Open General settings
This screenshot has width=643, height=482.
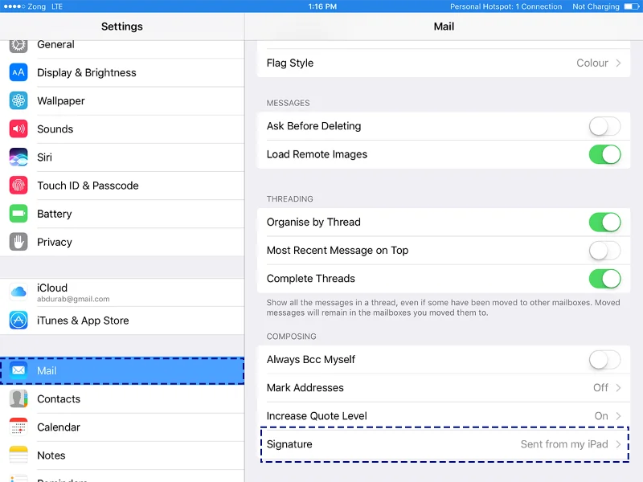122,47
